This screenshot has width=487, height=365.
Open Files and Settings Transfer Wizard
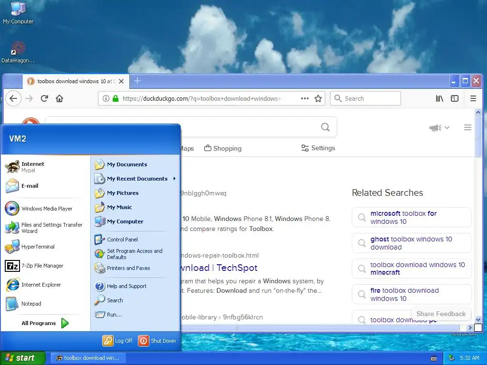coord(45,228)
